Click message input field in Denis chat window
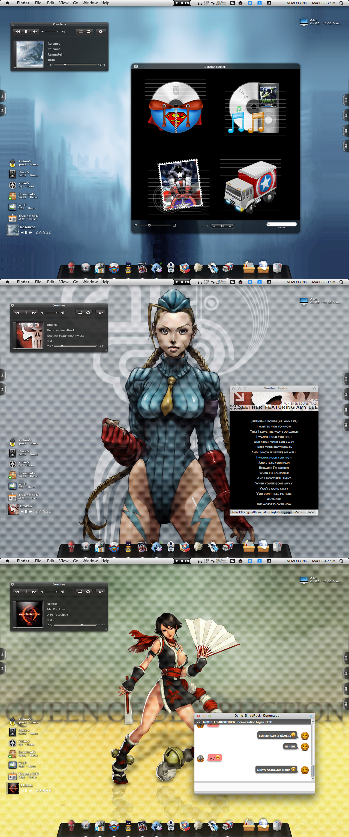The image size is (349, 837). pyautogui.click(x=254, y=787)
